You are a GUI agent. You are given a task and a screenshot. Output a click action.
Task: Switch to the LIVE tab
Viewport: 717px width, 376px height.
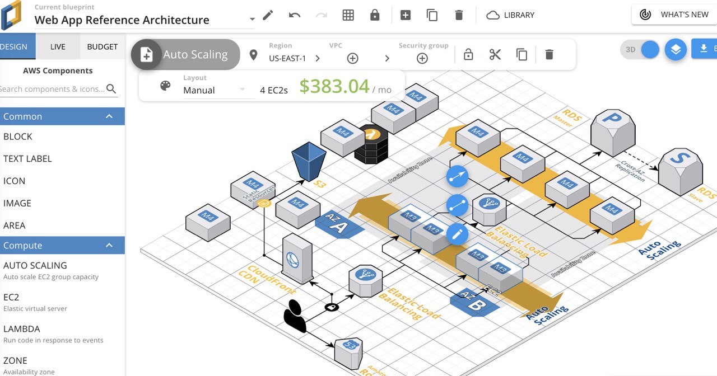click(58, 46)
